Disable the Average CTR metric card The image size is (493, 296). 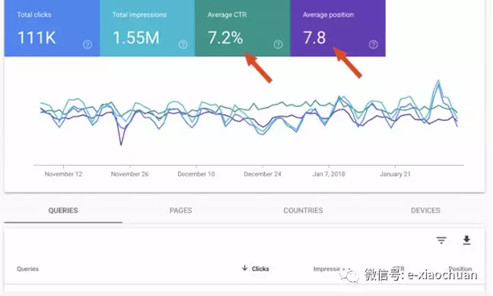tap(243, 29)
